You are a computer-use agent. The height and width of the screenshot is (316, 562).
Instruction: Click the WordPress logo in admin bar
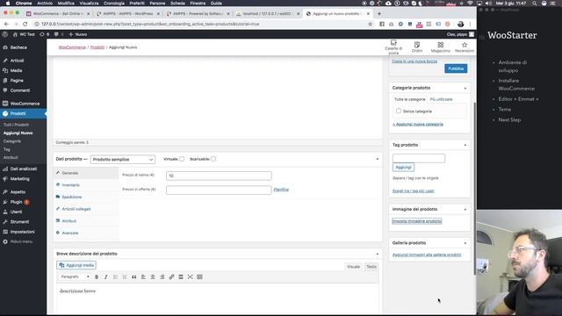pyautogui.click(x=5, y=34)
